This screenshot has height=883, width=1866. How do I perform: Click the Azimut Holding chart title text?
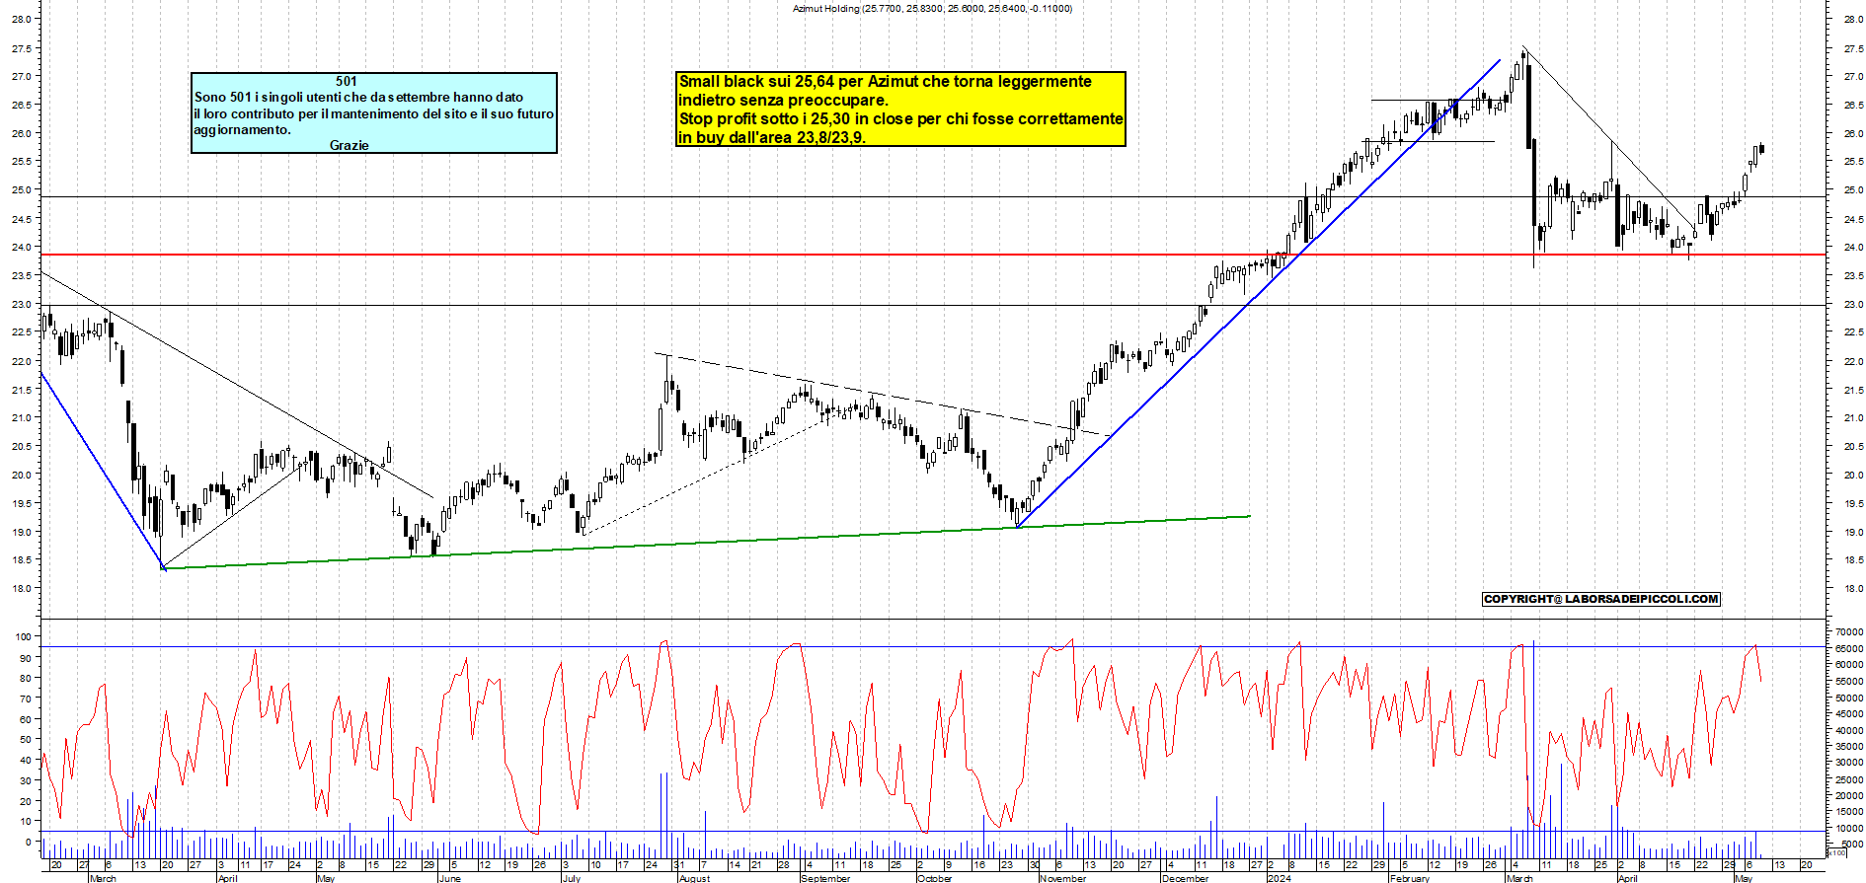coord(932,9)
